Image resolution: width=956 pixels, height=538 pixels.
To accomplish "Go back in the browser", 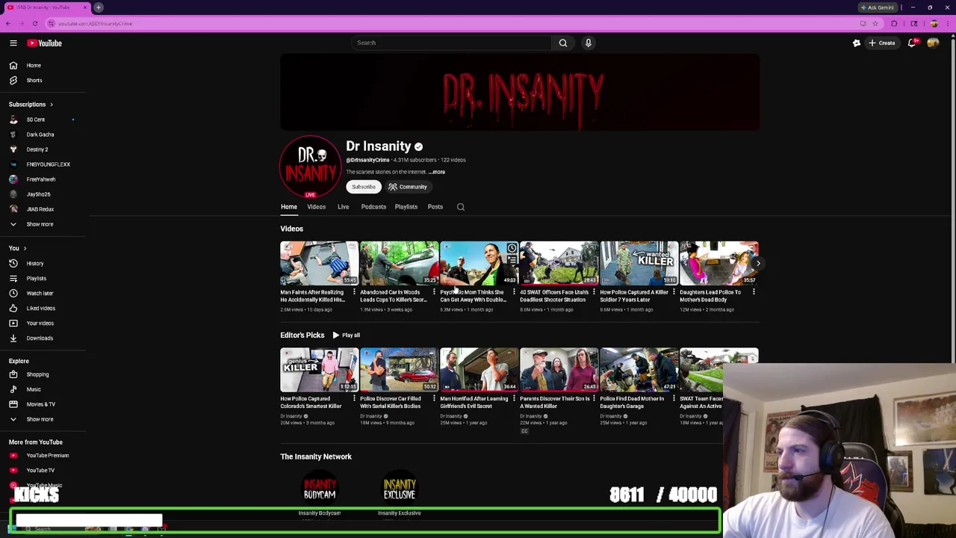I will click(x=8, y=23).
